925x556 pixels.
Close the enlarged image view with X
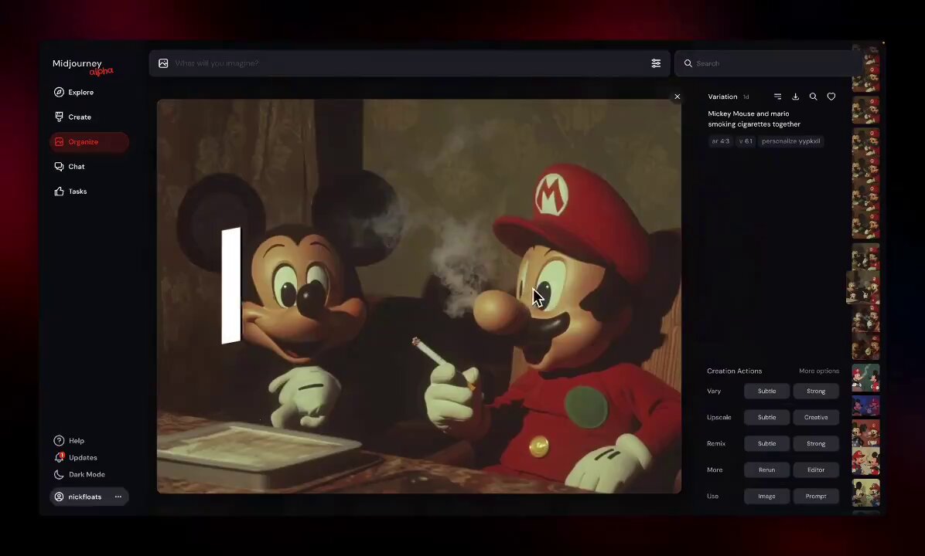pyautogui.click(x=678, y=97)
